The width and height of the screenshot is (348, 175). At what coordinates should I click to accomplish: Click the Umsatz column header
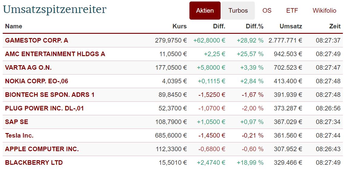coord(291,26)
